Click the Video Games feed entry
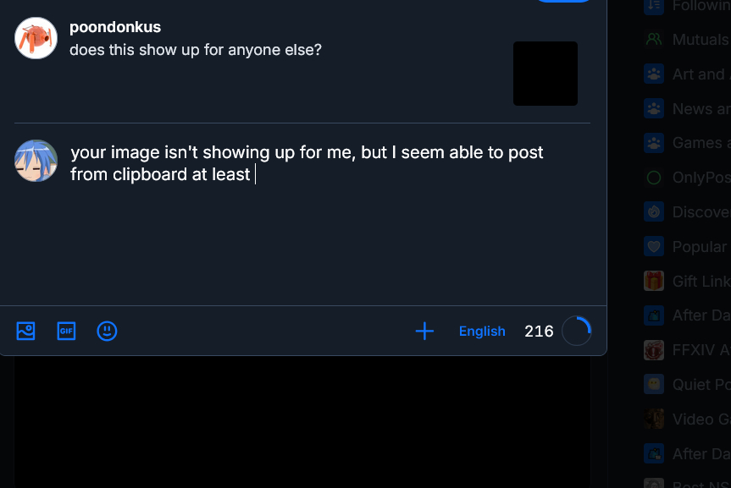 [x=700, y=419]
